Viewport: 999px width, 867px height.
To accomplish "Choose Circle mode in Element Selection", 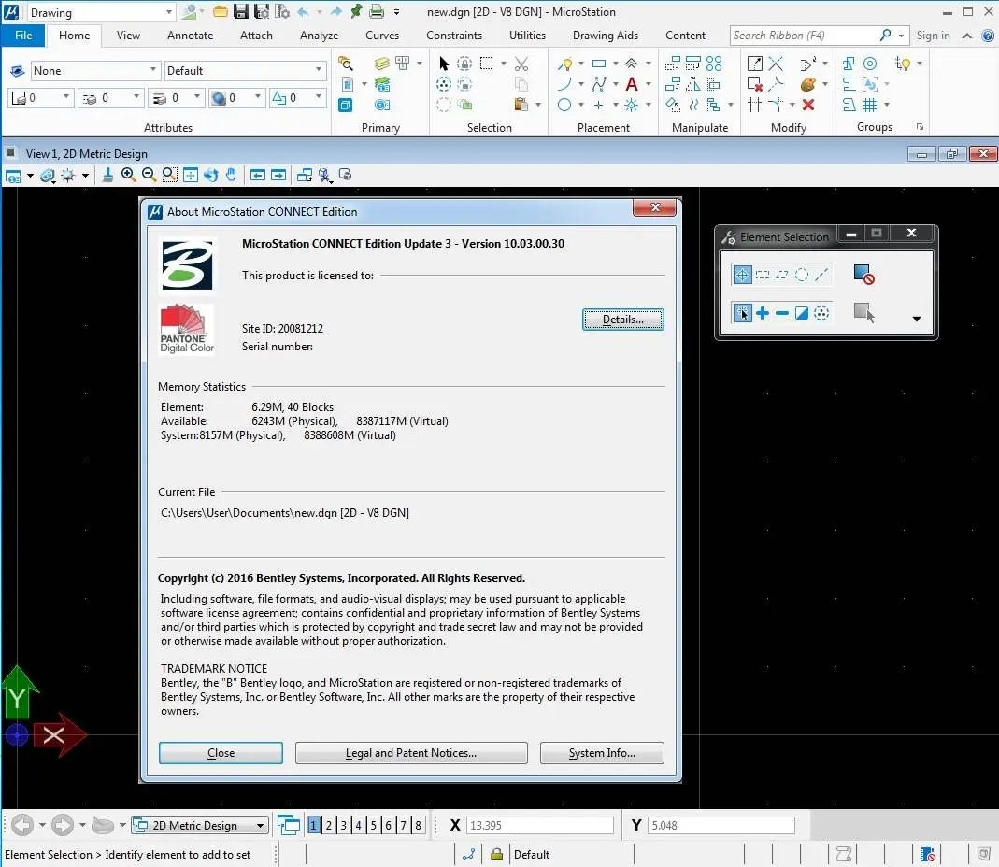I will coord(802,275).
